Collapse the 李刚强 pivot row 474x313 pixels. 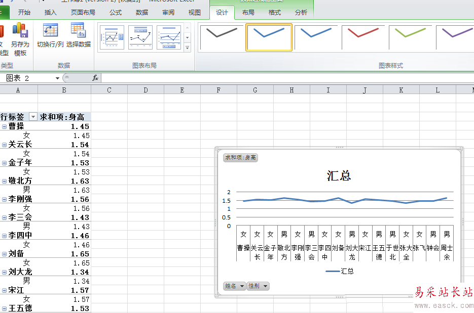(4, 199)
